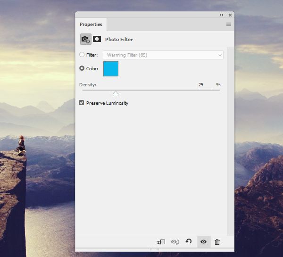
Task: Click the Density label
Action: tap(88, 84)
